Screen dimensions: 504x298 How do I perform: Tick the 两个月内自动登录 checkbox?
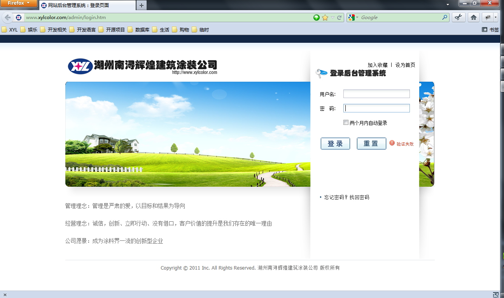[x=346, y=123]
